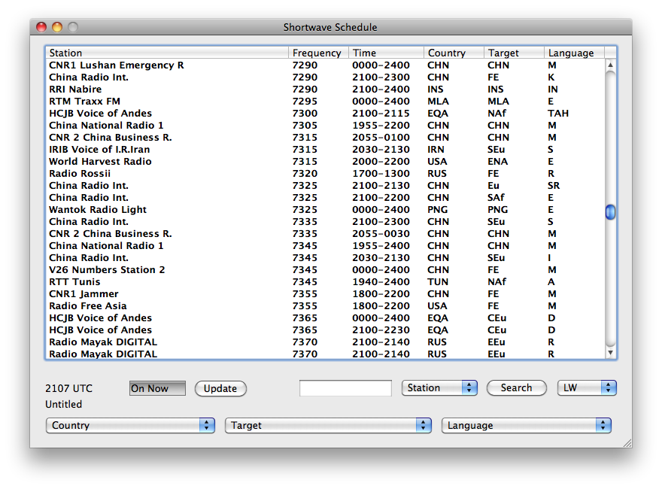Screen dimensions: 662x489
Task: Click time 2100-2115 in HCJB row
Action: (381, 113)
